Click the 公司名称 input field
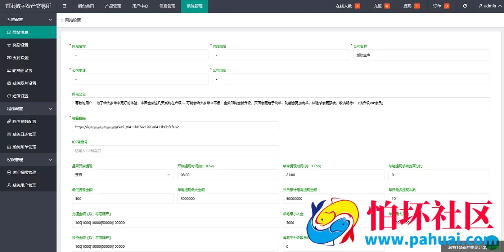The width and height of the screenshot is (504, 252). 422,55
